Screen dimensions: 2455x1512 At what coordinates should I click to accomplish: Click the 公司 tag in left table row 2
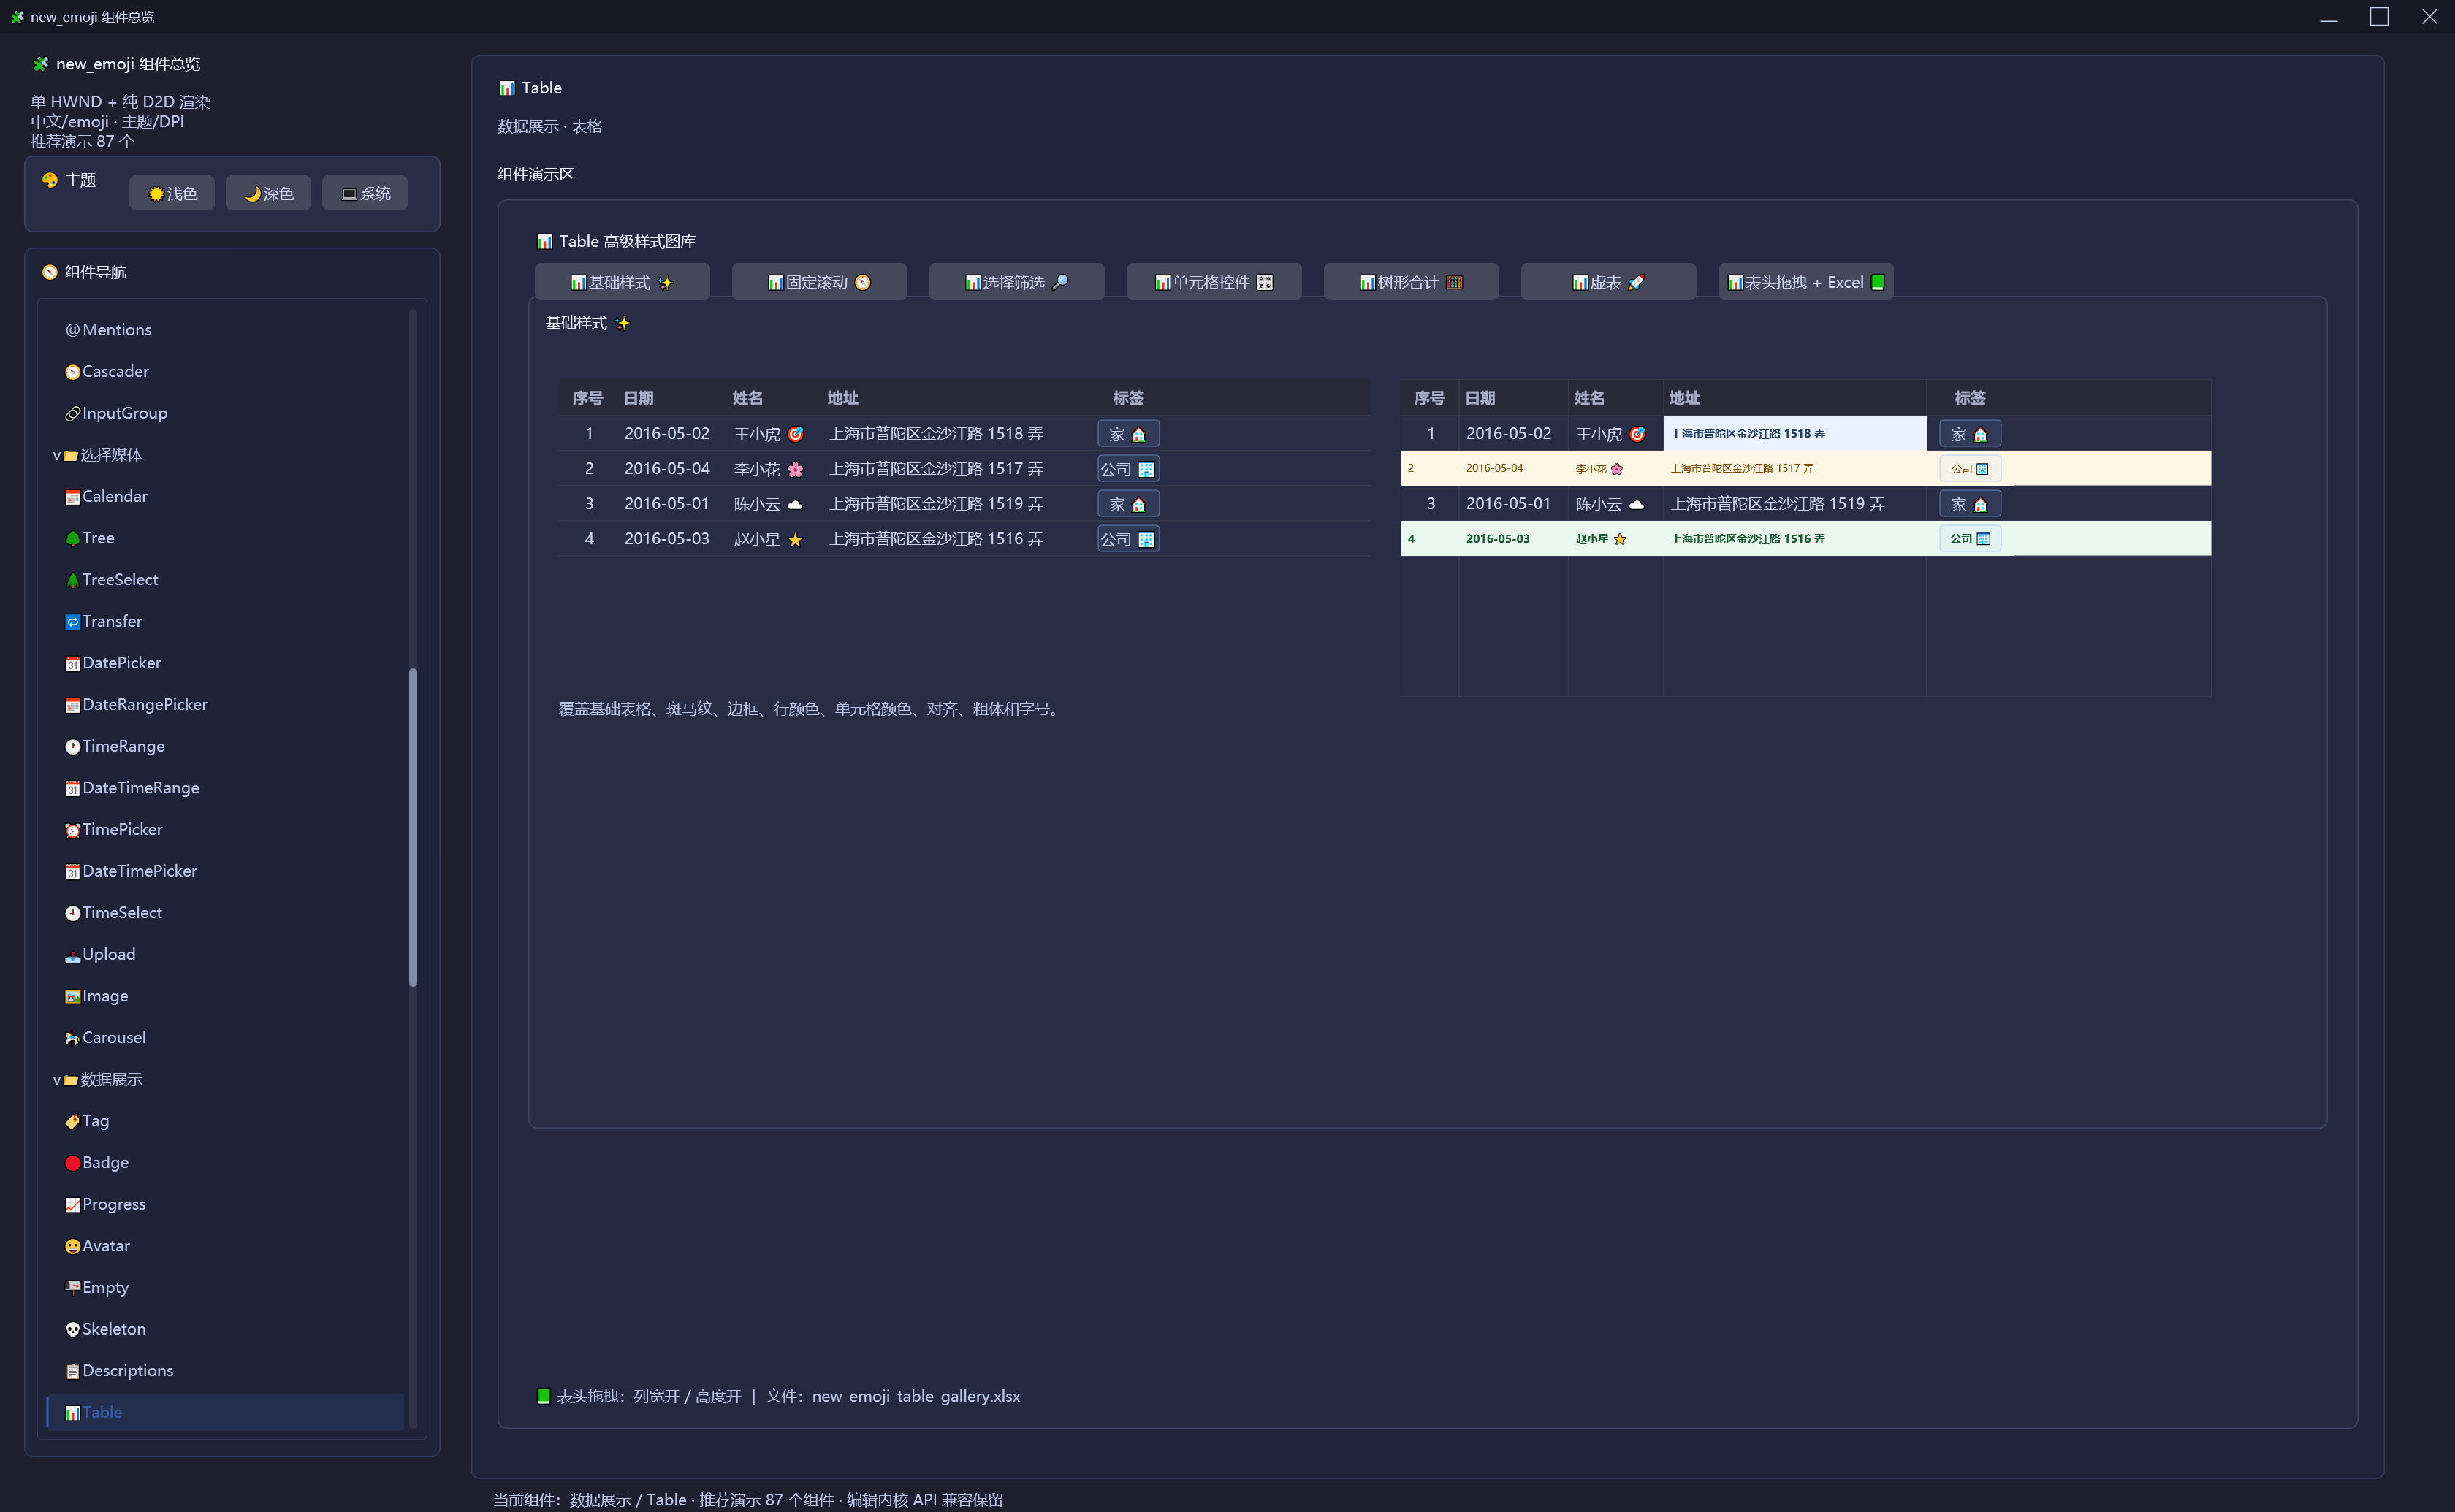click(1128, 469)
